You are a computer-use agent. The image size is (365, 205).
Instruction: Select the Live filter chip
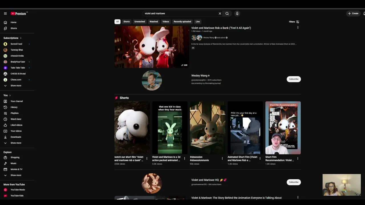[x=198, y=22]
